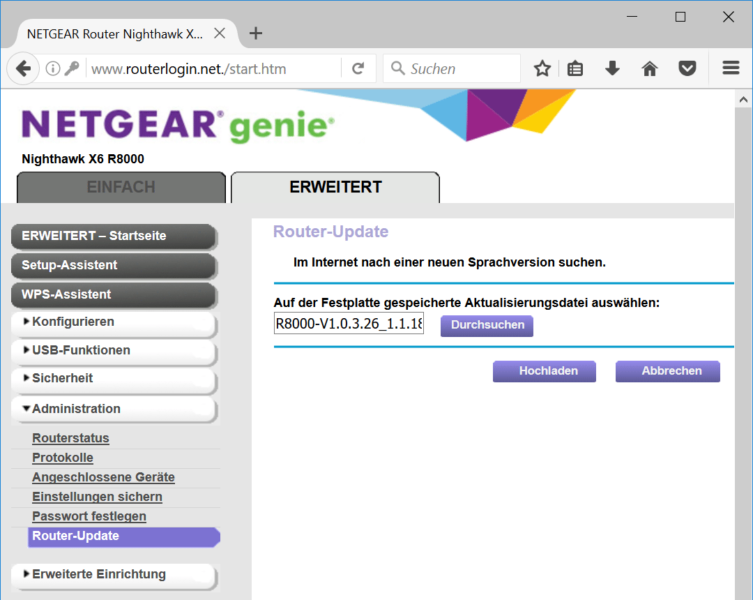Screen dimensions: 753x600
Task: Click the URL address bar
Action: (x=214, y=68)
